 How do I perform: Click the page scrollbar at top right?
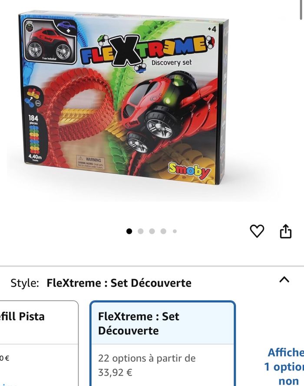tap(301, 10)
